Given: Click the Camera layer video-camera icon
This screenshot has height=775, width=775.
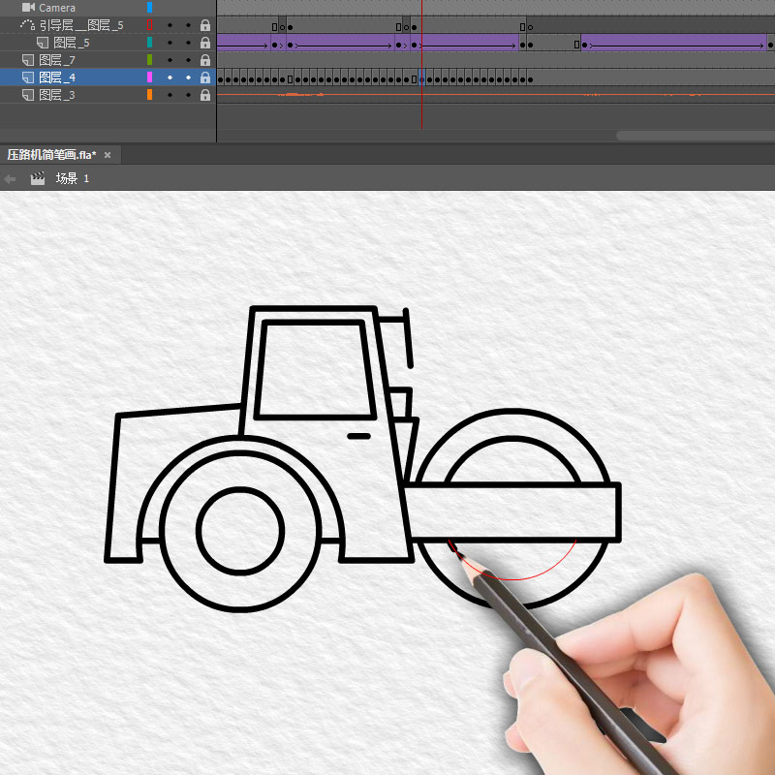Looking at the screenshot, I should pyautogui.click(x=28, y=8).
